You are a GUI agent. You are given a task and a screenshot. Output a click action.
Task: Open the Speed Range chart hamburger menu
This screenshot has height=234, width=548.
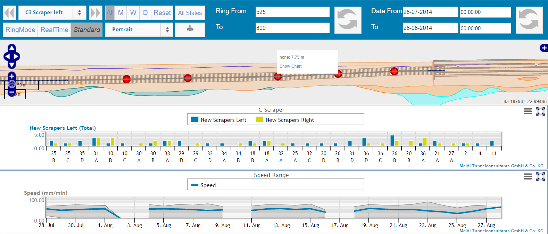tap(528, 176)
